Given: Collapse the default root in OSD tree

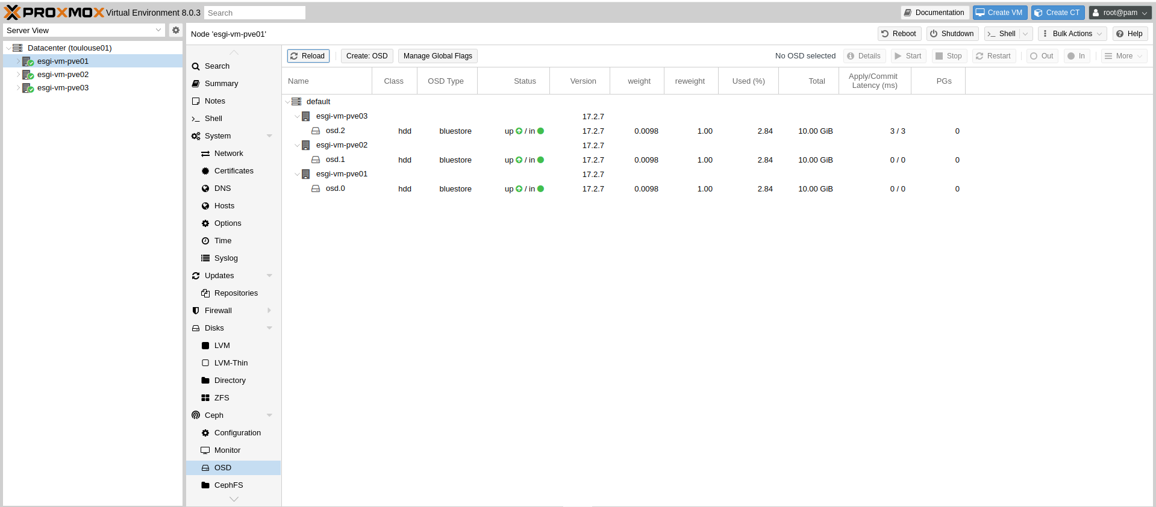Looking at the screenshot, I should (x=287, y=102).
